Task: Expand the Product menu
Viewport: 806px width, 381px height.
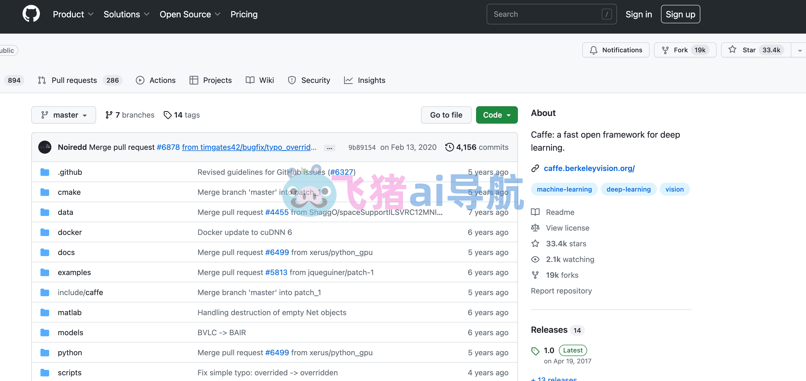Action: coord(73,14)
